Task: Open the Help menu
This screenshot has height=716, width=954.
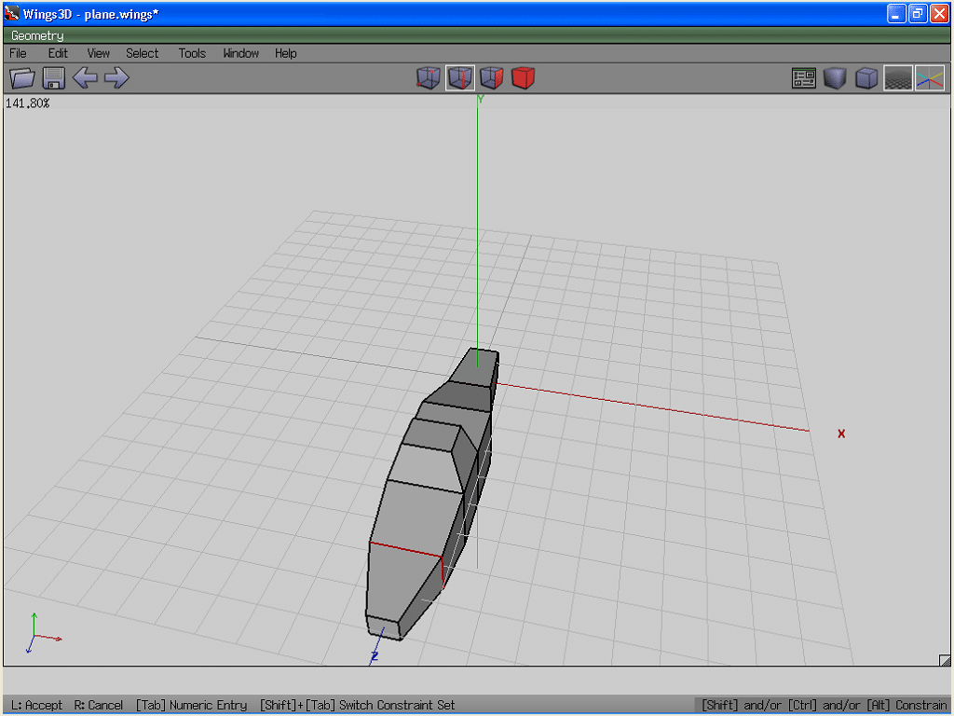Action: tap(285, 53)
